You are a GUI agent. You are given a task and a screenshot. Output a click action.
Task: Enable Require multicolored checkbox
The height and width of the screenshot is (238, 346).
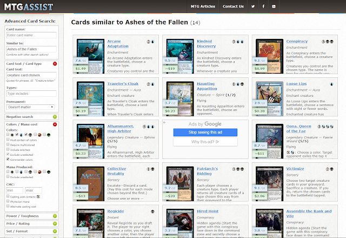tap(8, 144)
